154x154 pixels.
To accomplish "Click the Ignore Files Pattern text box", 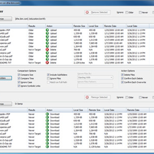I will coord(95,86).
